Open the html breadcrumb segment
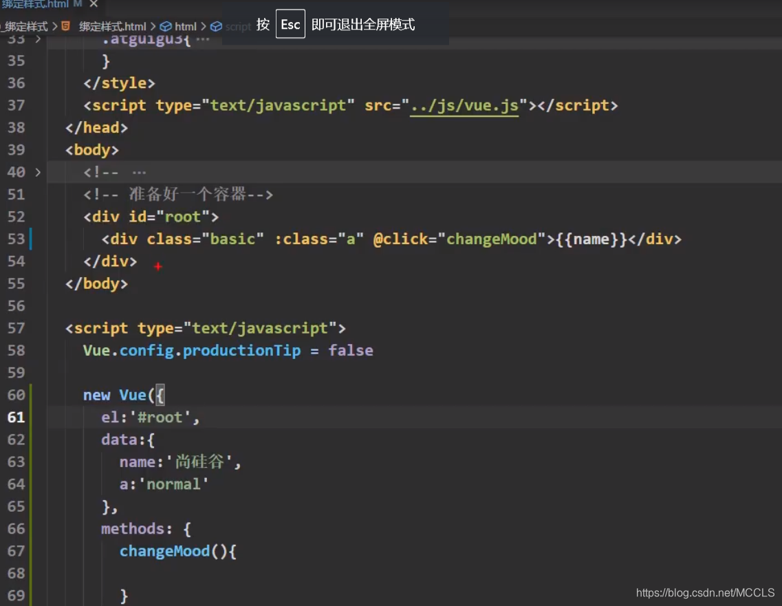Viewport: 782px width, 606px height. (x=186, y=26)
